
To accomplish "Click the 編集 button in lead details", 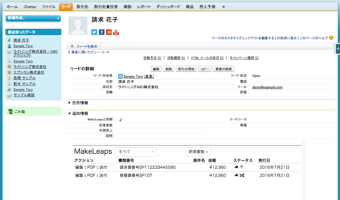I will (x=156, y=69).
